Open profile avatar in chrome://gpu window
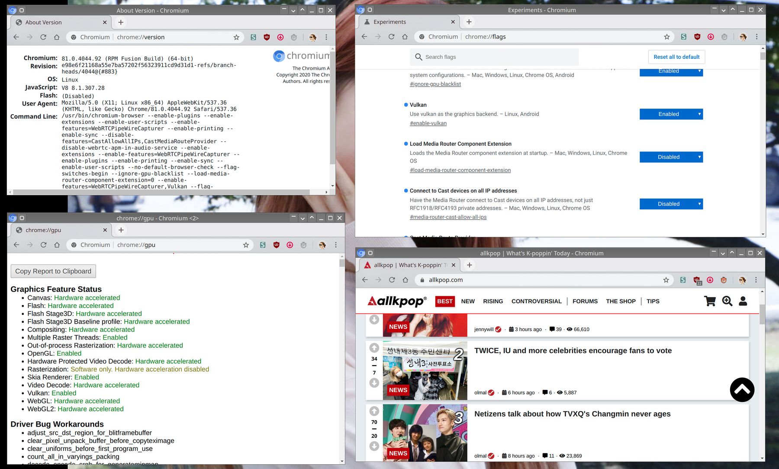The height and width of the screenshot is (469, 779). [x=322, y=245]
